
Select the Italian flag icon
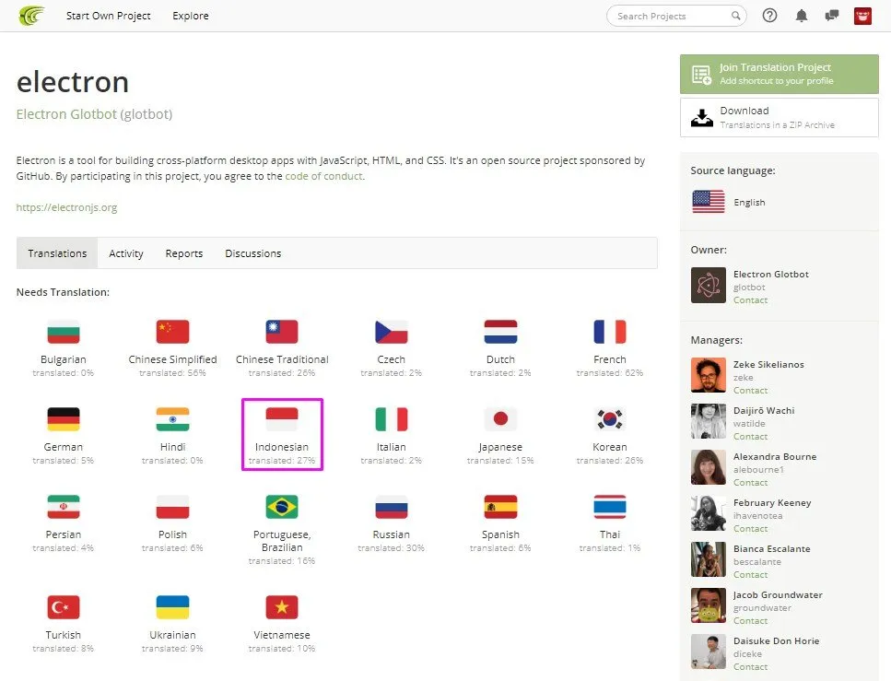pyautogui.click(x=391, y=419)
